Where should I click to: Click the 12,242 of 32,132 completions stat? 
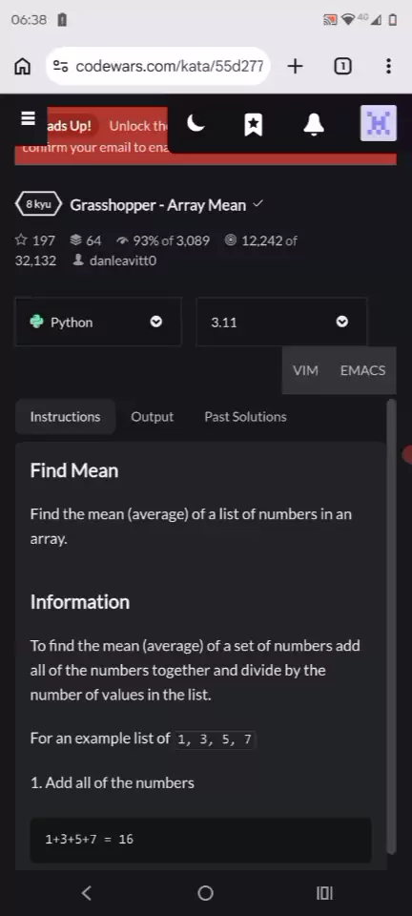click(x=260, y=240)
